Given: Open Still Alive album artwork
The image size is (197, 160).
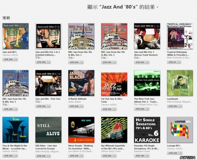Looking at the screenshot, I should 48,130.
